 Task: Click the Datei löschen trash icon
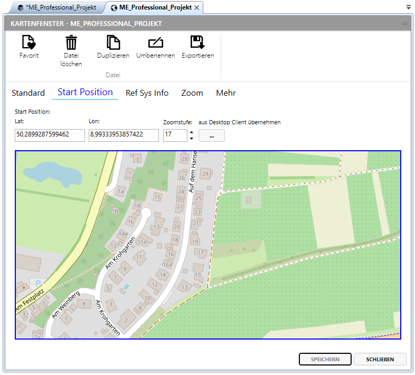click(x=71, y=43)
